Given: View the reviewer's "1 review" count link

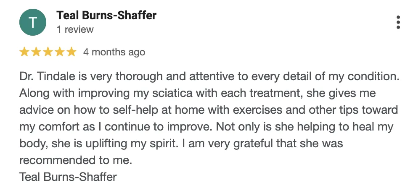Looking at the screenshot, I should pyautogui.click(x=75, y=29).
